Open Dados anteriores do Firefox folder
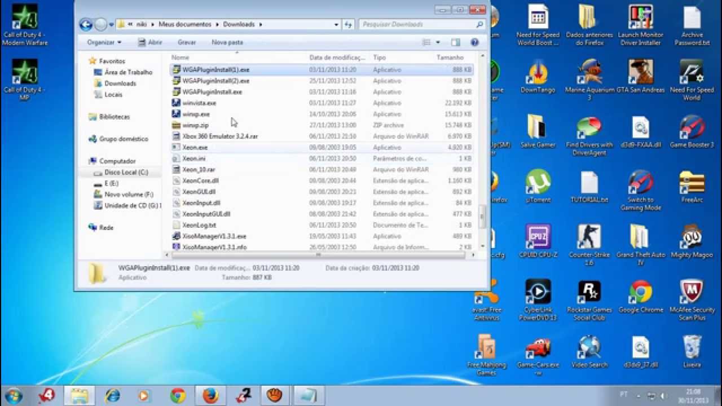This screenshot has height=406, width=722. click(x=589, y=25)
